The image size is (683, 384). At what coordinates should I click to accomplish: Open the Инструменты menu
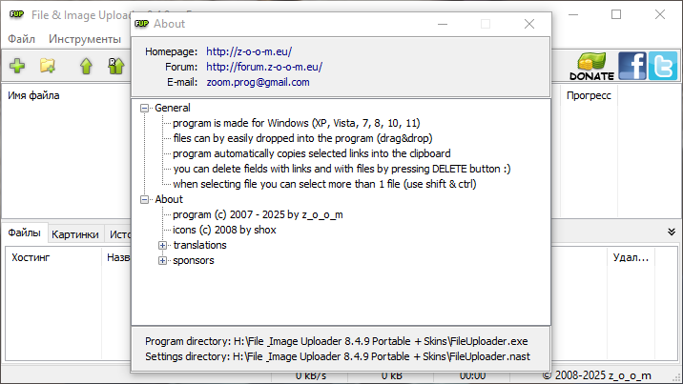[x=85, y=39]
